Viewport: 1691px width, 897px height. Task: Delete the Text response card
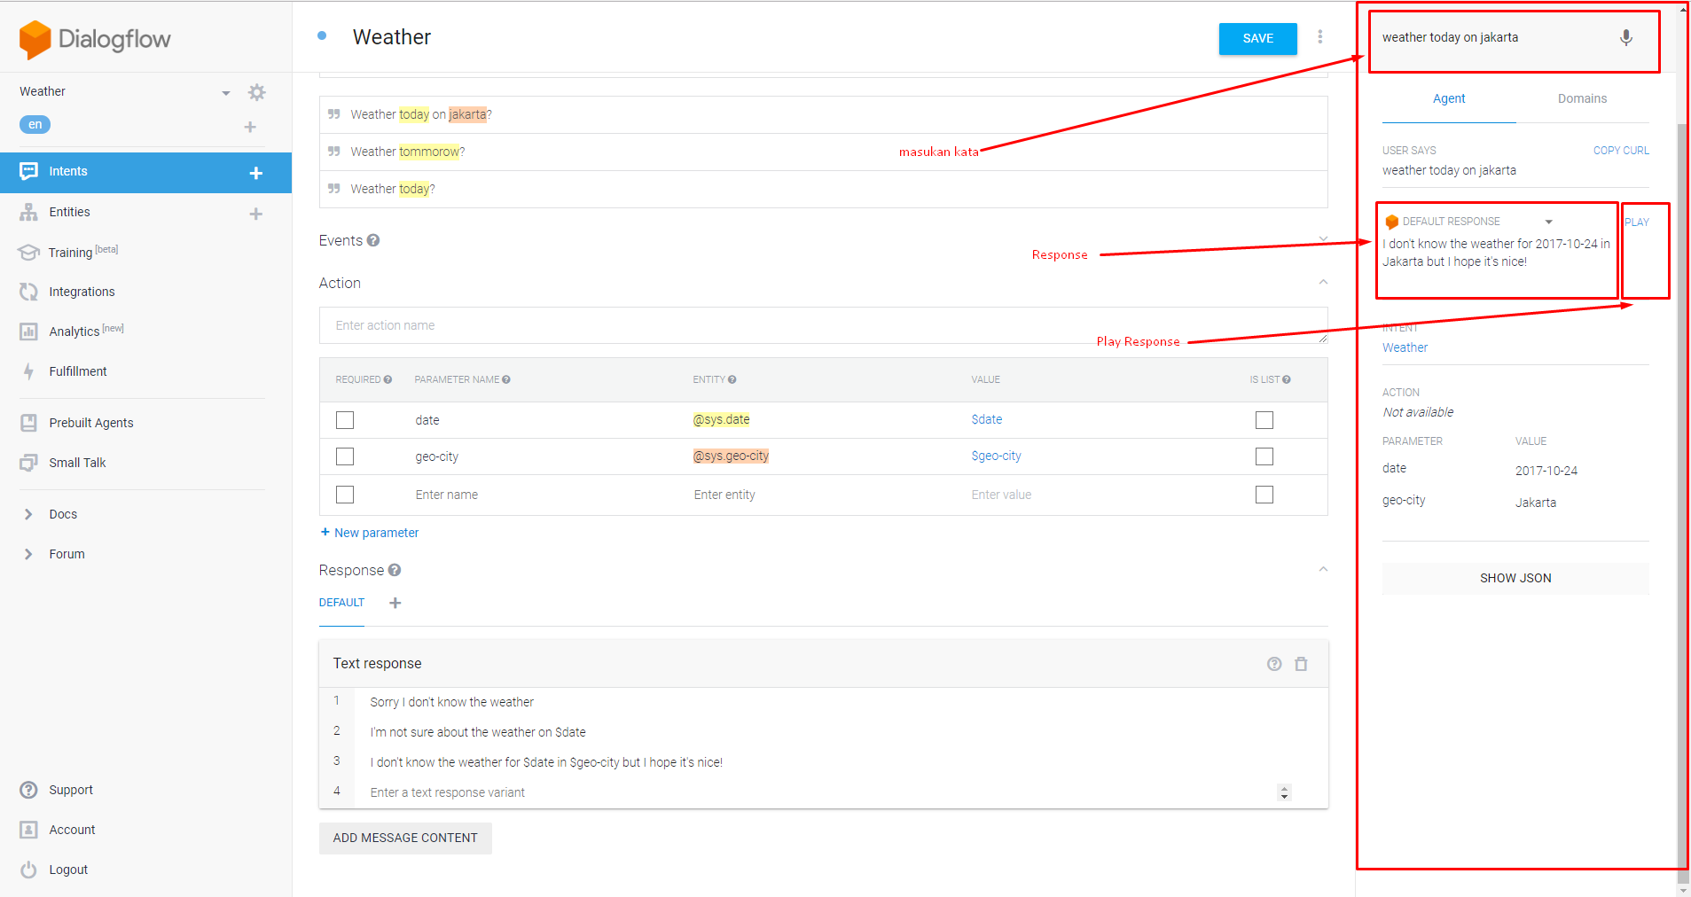[x=1301, y=664]
